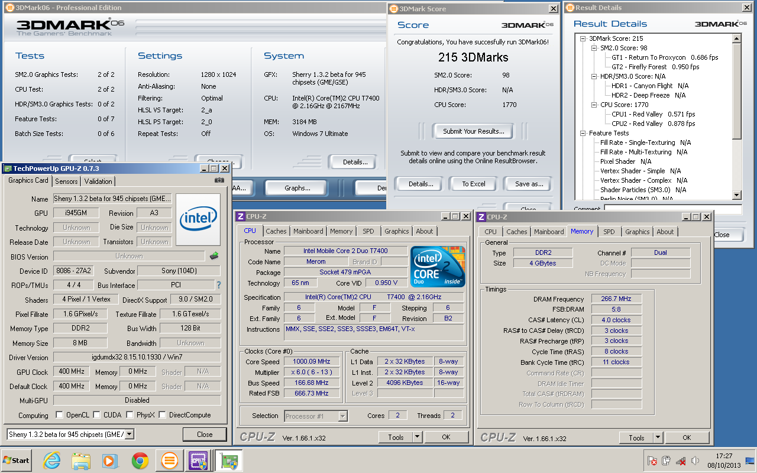Open About tab in CPU-Z CPU window
Viewport: 757px width, 473px height.
pyautogui.click(x=424, y=231)
